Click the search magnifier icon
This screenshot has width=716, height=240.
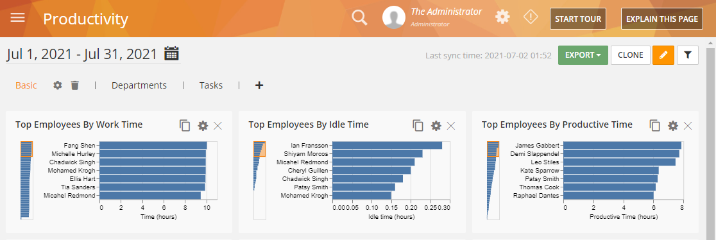coord(359,18)
